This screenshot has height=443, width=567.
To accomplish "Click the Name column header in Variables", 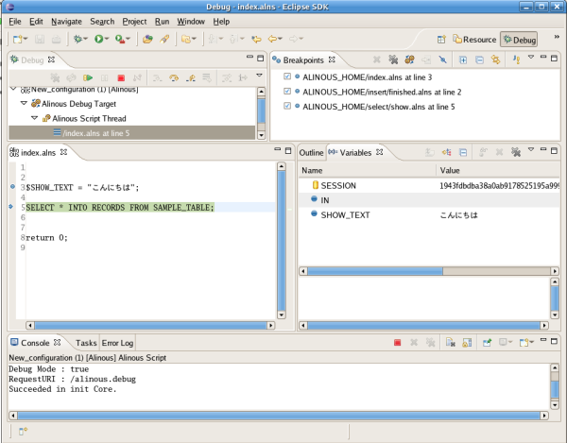I will [368, 170].
